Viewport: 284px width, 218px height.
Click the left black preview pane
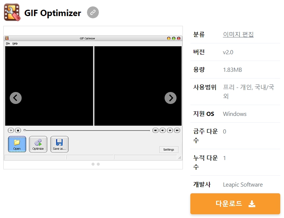pyautogui.click(x=49, y=86)
